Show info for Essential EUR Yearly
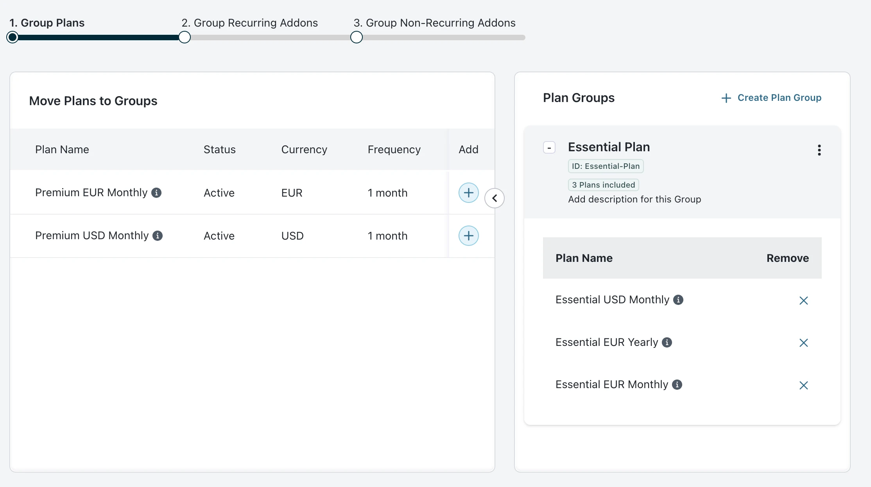 tap(667, 342)
